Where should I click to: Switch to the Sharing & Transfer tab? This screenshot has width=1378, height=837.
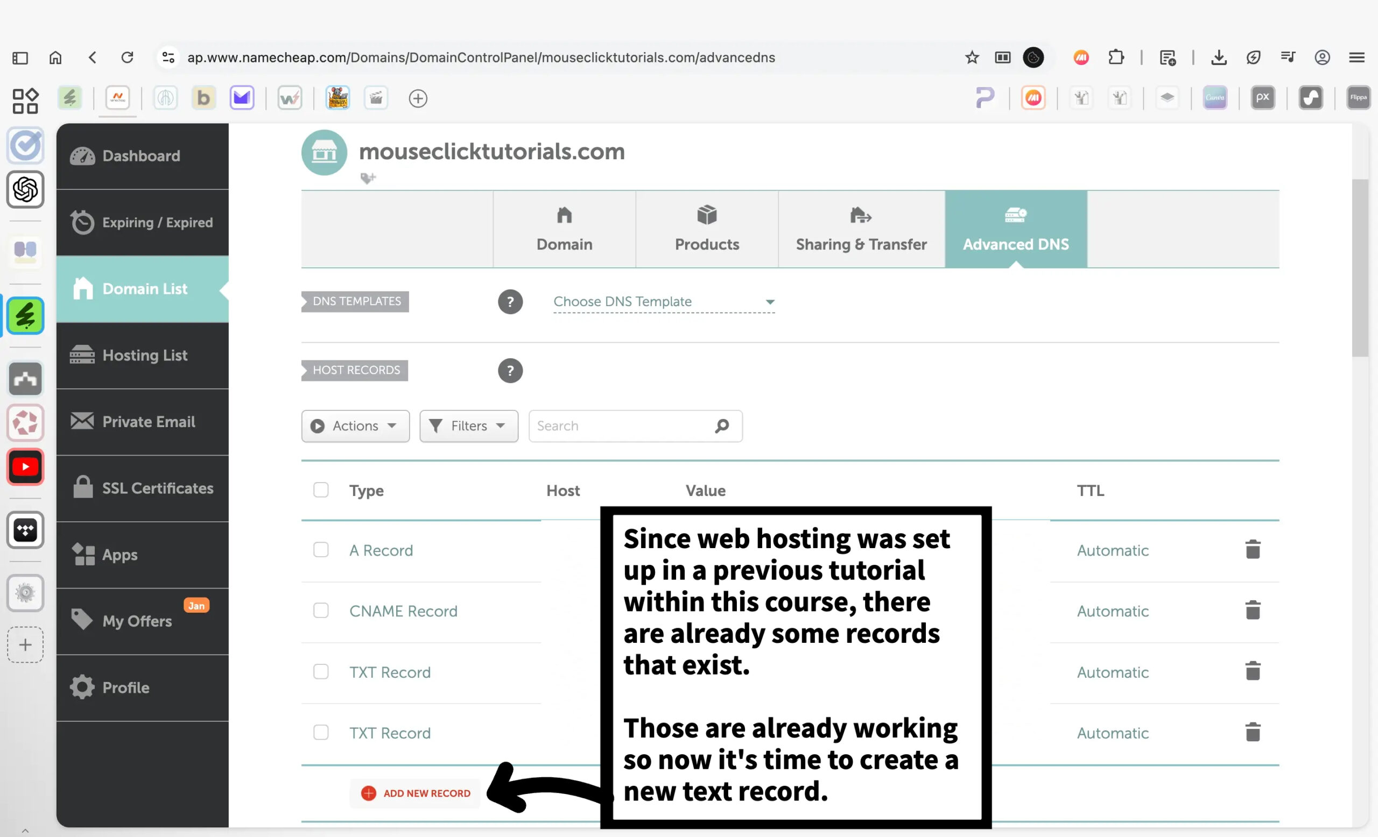(x=861, y=230)
